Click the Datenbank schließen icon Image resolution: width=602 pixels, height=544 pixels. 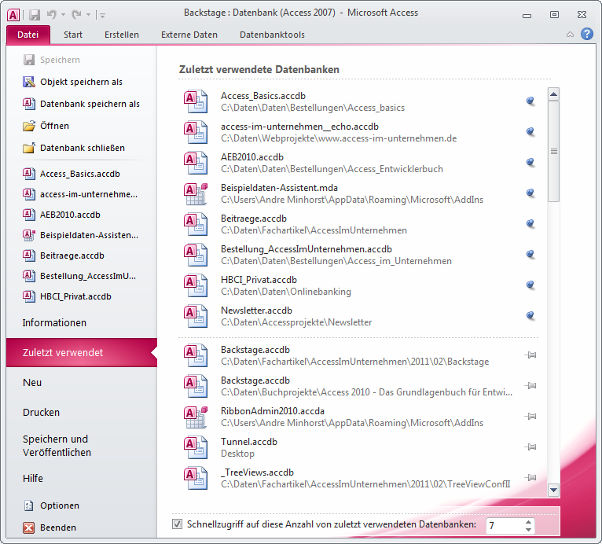pos(29,148)
